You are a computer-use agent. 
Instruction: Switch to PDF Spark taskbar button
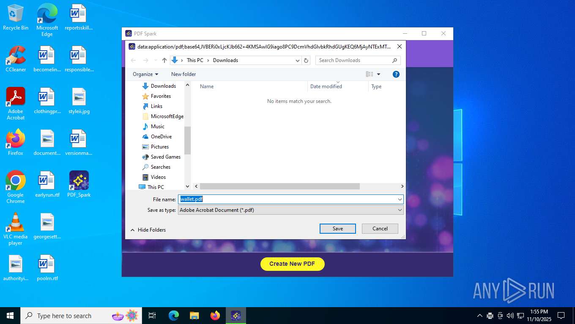236,316
